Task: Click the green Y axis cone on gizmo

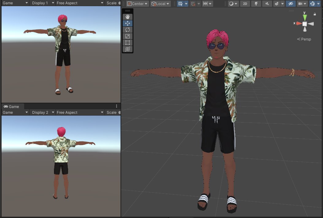Action: [305, 17]
